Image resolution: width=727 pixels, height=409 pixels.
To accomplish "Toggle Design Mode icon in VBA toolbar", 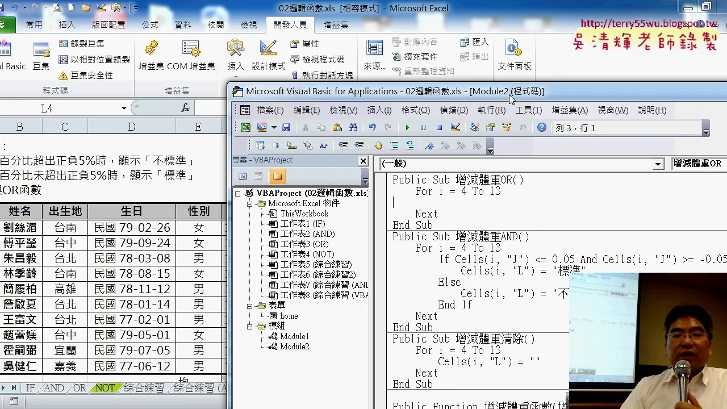I will click(x=455, y=128).
